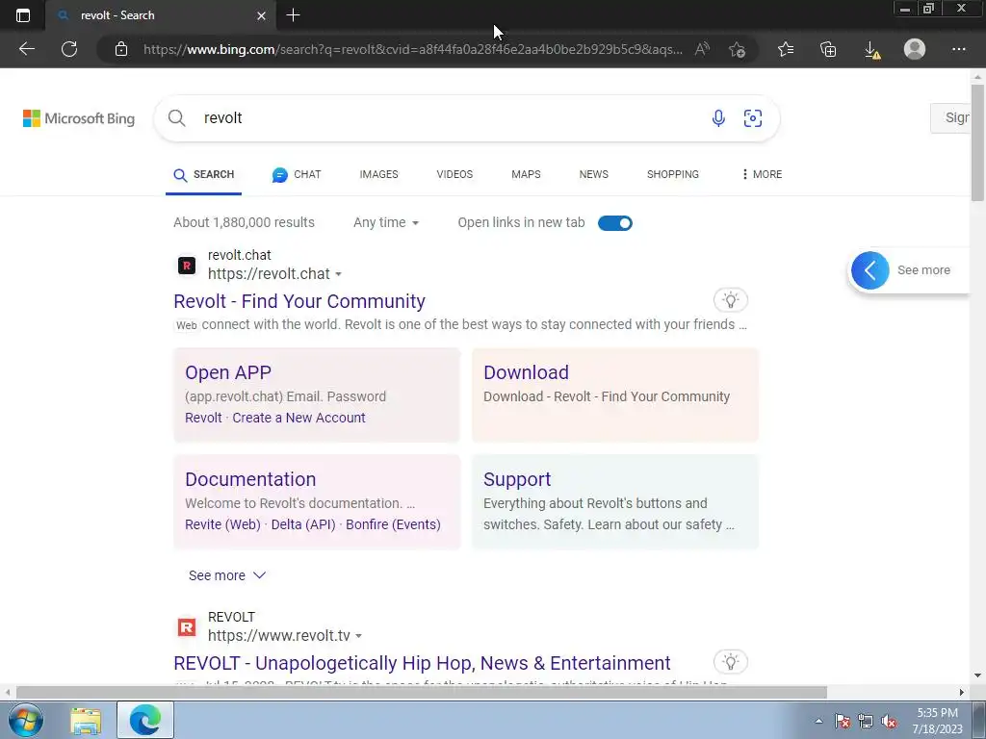Screen dimensions: 986x739
Task: Open Create a New Account link
Action: click(298, 418)
